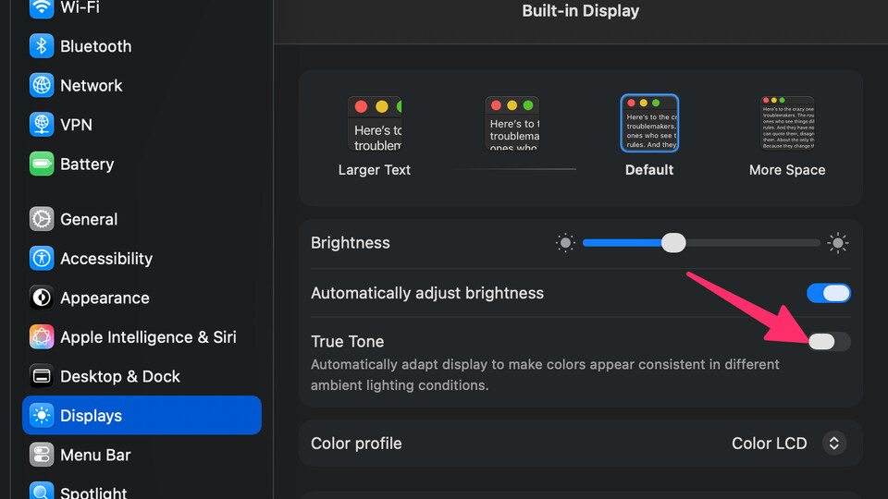This screenshot has height=499, width=888.
Task: Click the Bluetooth icon in sidebar
Action: coord(42,46)
